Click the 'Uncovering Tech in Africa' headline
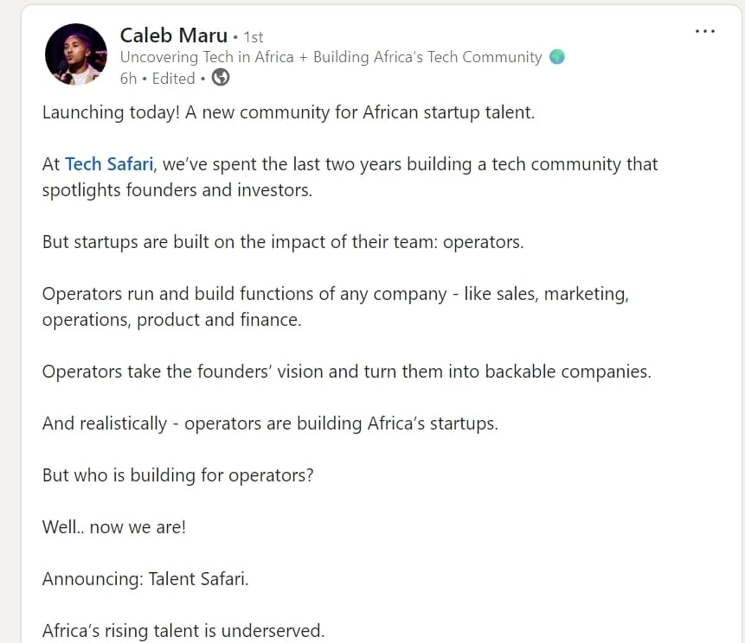The height and width of the screenshot is (643, 745). (x=331, y=57)
